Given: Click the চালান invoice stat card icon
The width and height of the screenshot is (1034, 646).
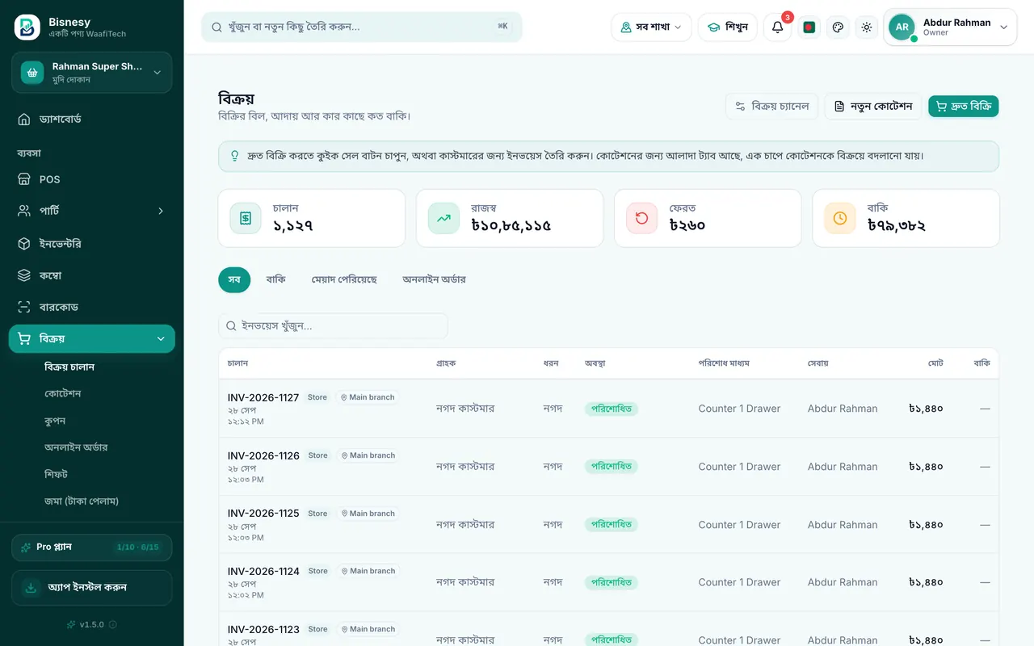Looking at the screenshot, I should click(246, 218).
